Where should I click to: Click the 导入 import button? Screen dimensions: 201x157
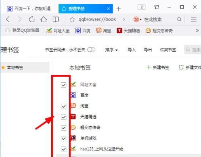tap(132, 50)
